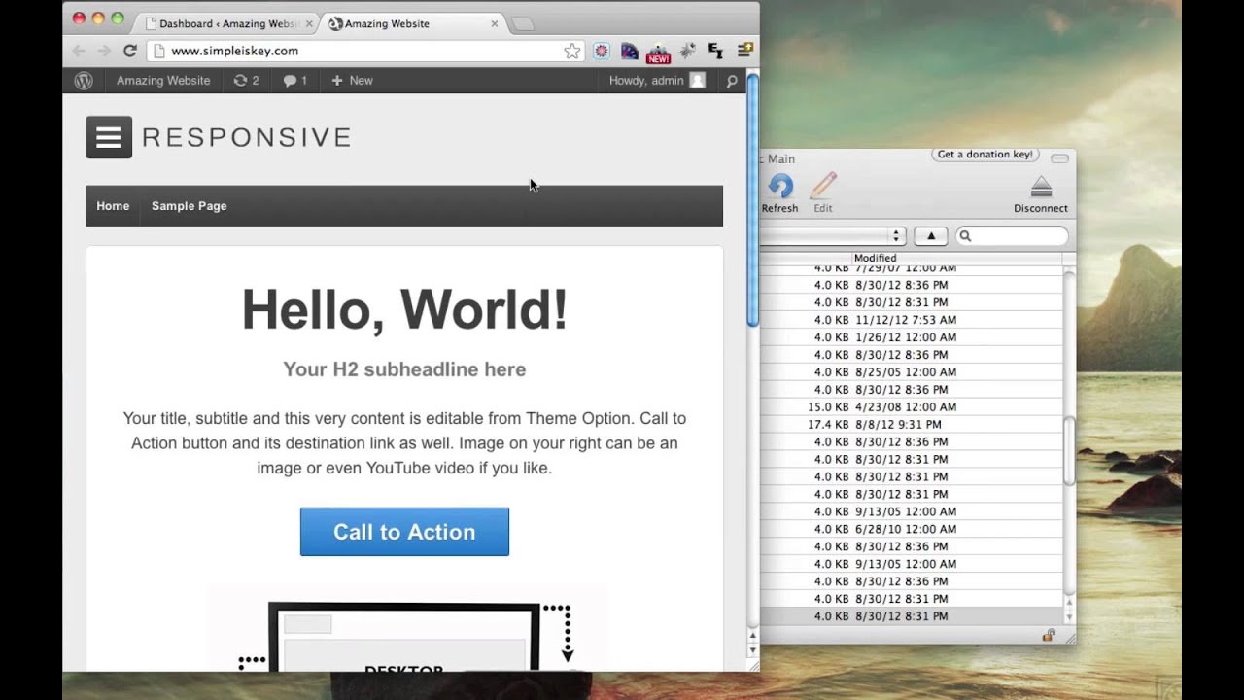This screenshot has height=700, width=1244.
Task: Click the Hello, World! heading
Action: tap(404, 310)
